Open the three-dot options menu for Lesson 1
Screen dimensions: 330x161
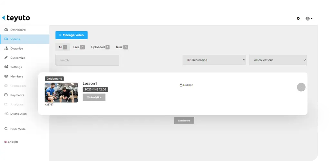click(x=301, y=87)
